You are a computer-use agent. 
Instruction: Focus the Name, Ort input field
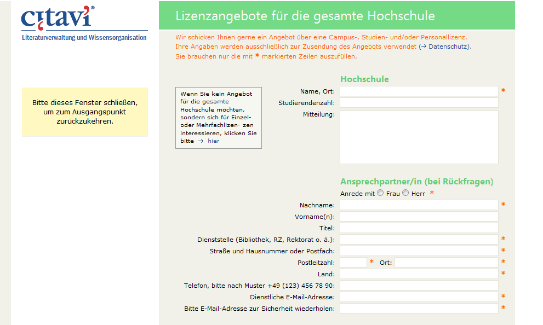(x=419, y=91)
